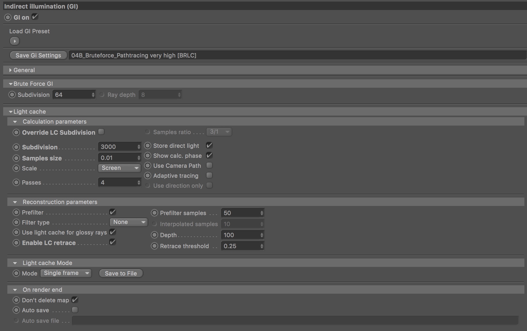527x331 pixels.
Task: Click the Load GI Preset arrow button
Action: pos(15,41)
